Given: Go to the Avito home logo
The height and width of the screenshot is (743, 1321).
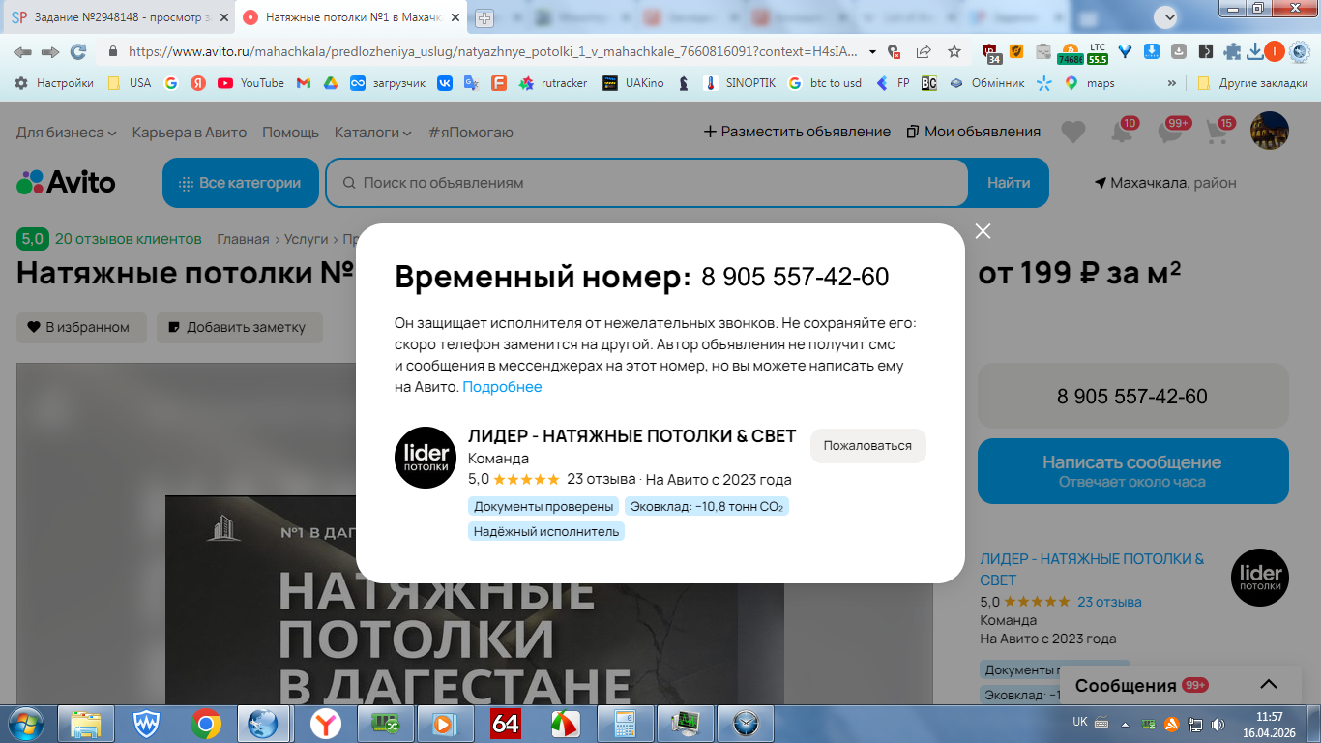Looking at the screenshot, I should [x=66, y=182].
